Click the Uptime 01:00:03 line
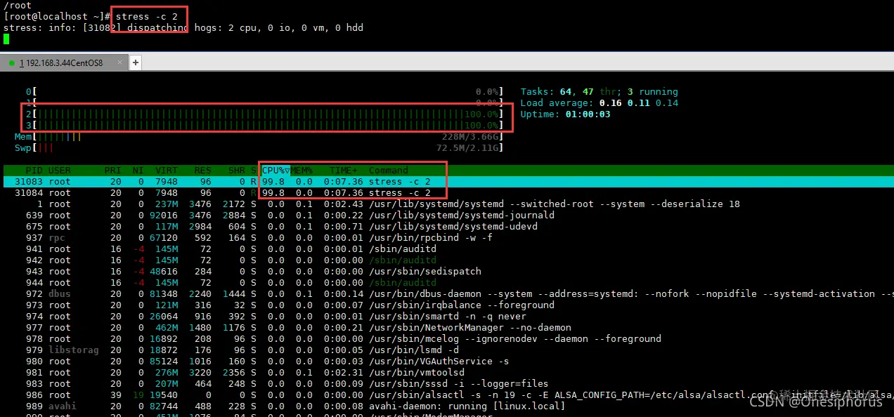 [x=565, y=114]
